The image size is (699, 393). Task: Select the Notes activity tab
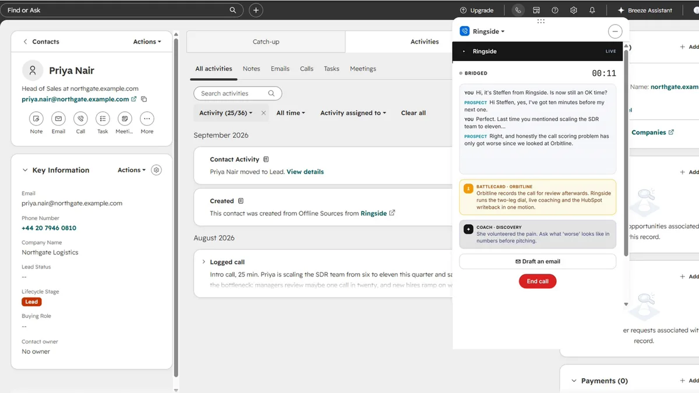[x=252, y=69]
